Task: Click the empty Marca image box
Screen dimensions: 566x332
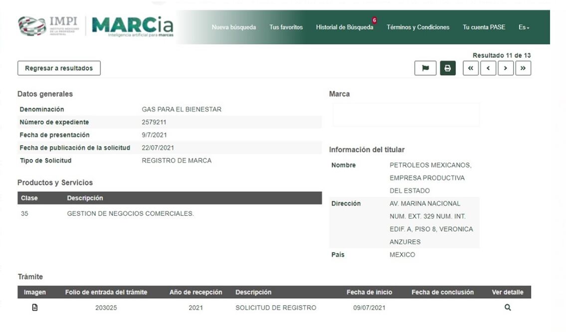Action: 405,115
